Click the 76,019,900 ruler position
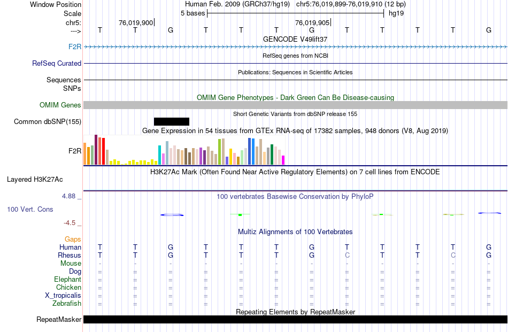 (136, 22)
